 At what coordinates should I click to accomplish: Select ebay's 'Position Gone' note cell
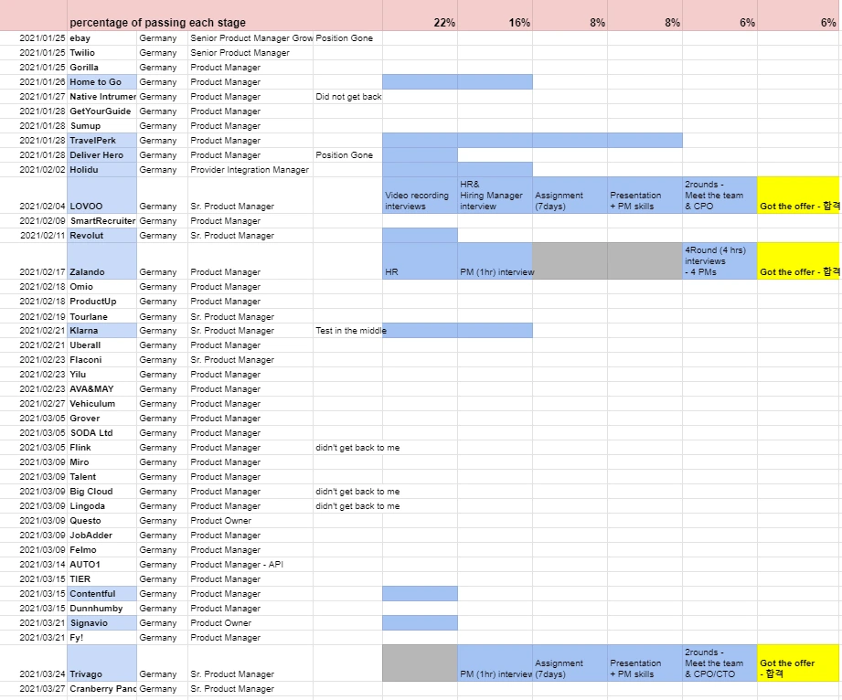[348, 38]
